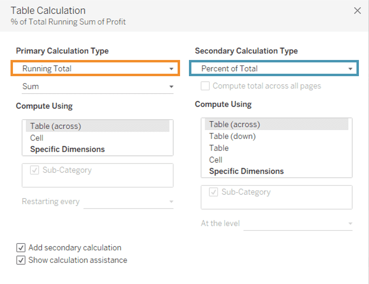Open the At the level dropdown
The width and height of the screenshot is (369, 284).
pyautogui.click(x=298, y=224)
